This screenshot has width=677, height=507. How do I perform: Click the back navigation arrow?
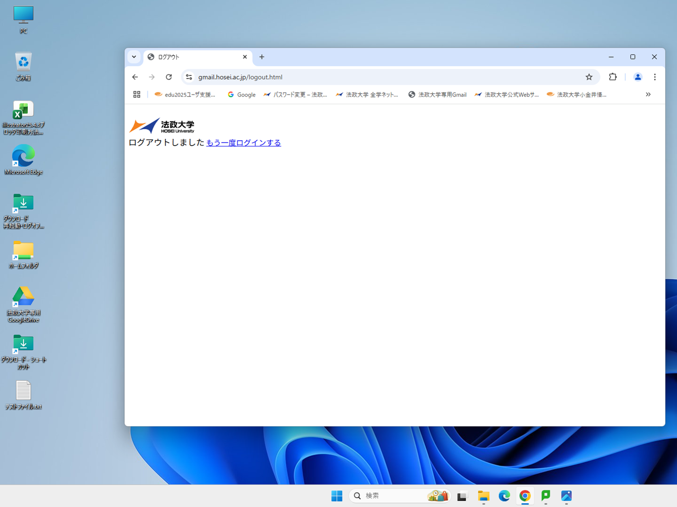(135, 77)
